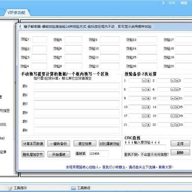
Task: Click the plus button for backup field 21
Action: (148, 124)
